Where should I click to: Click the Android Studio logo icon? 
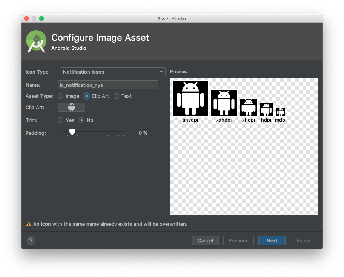(x=36, y=41)
